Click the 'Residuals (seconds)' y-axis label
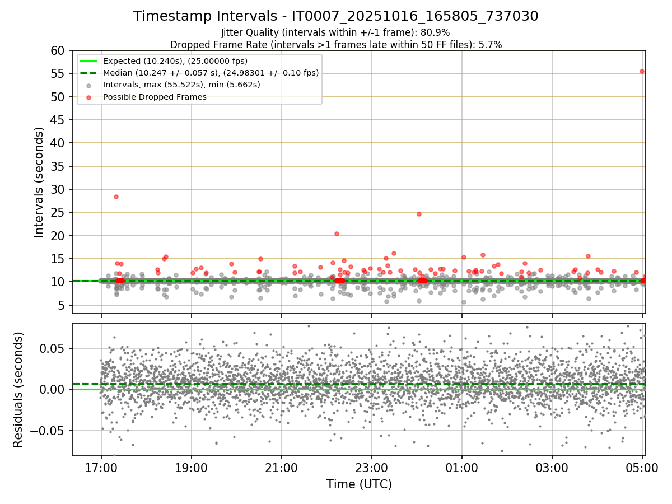 (18, 390)
